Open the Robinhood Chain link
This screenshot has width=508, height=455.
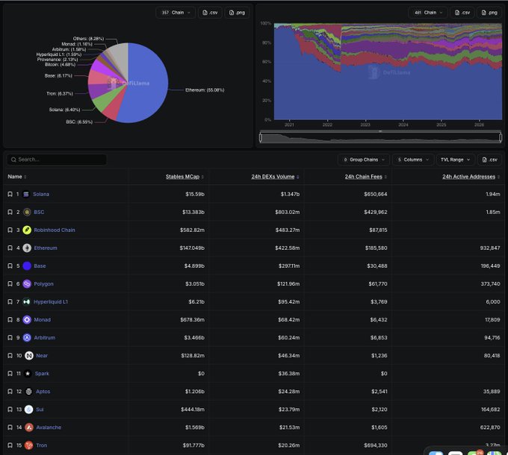[55, 230]
